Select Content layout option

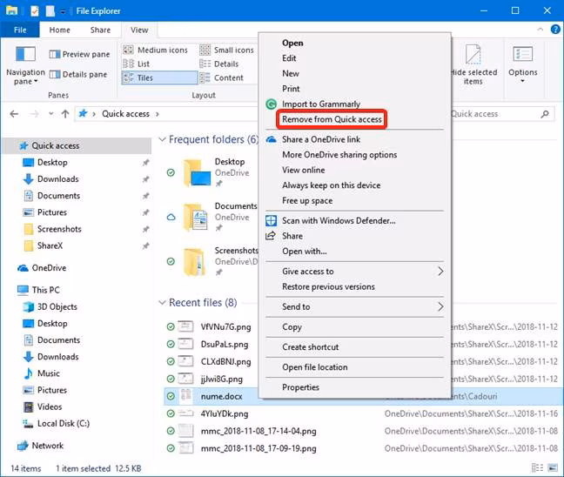222,77
